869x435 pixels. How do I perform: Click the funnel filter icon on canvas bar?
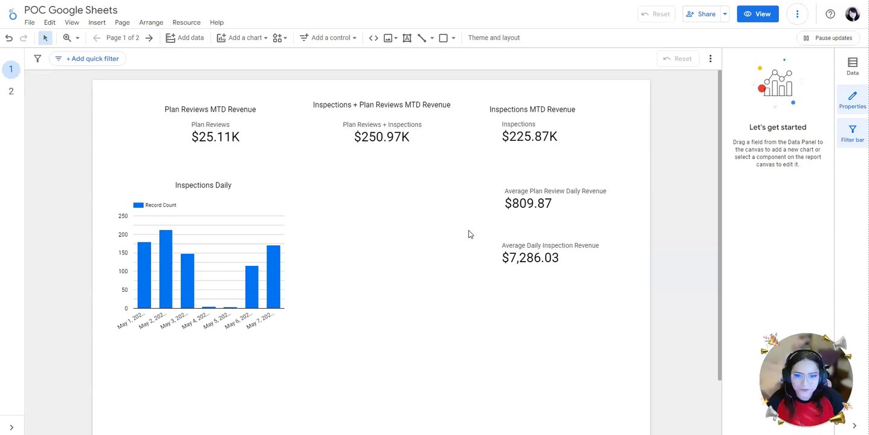coord(37,59)
